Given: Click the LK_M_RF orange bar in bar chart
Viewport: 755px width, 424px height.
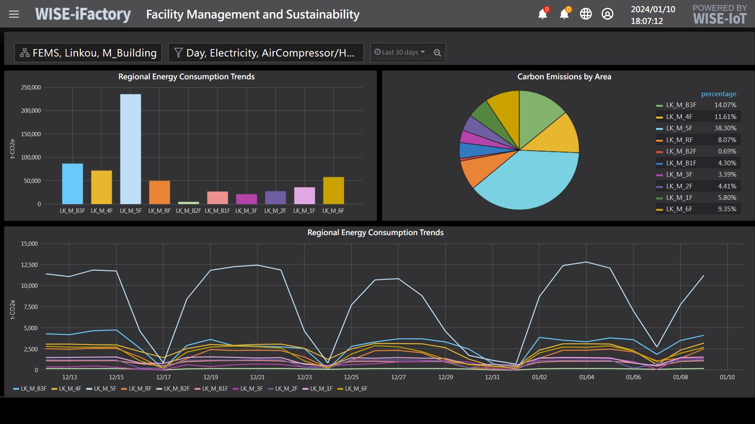Looking at the screenshot, I should pyautogui.click(x=160, y=192).
